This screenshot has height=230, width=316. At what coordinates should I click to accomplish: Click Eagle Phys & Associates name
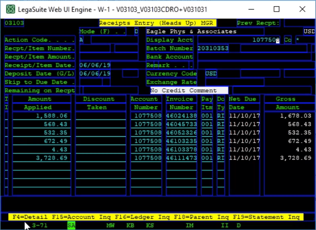pyautogui.click(x=191, y=32)
